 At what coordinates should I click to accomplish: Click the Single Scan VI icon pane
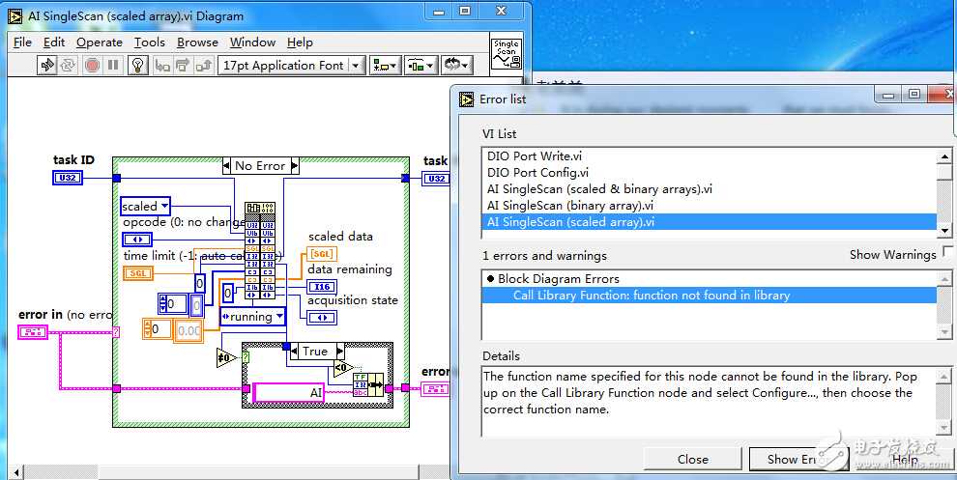tap(506, 56)
